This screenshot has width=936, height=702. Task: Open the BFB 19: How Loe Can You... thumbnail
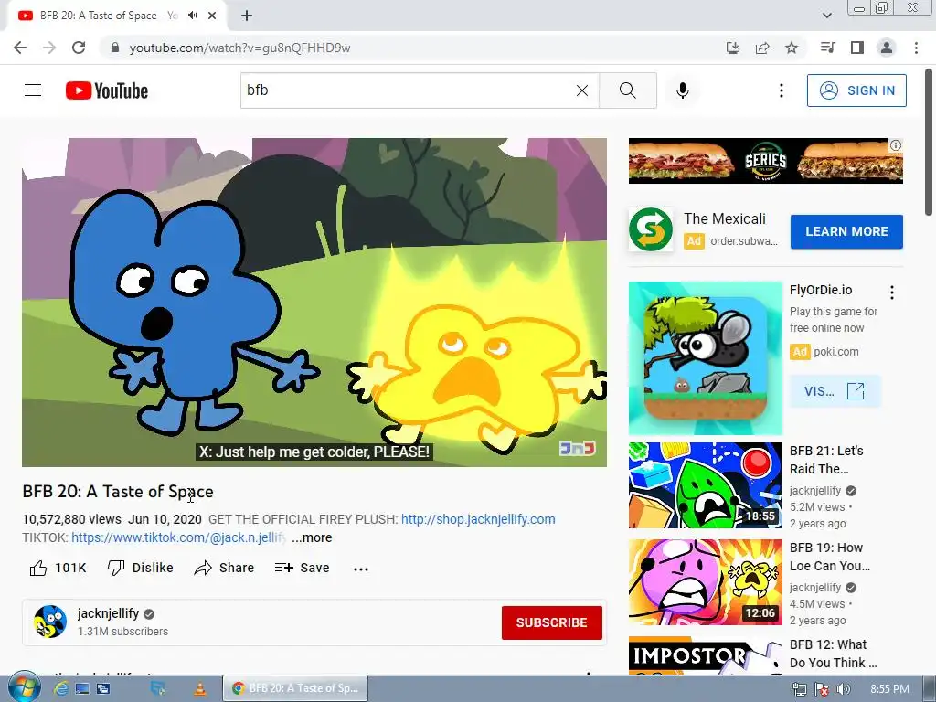click(705, 582)
